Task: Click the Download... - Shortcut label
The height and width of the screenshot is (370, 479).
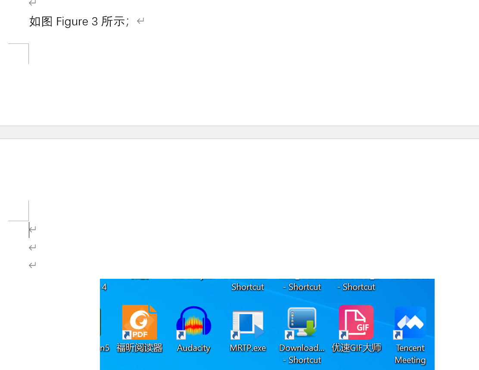Action: (302, 354)
